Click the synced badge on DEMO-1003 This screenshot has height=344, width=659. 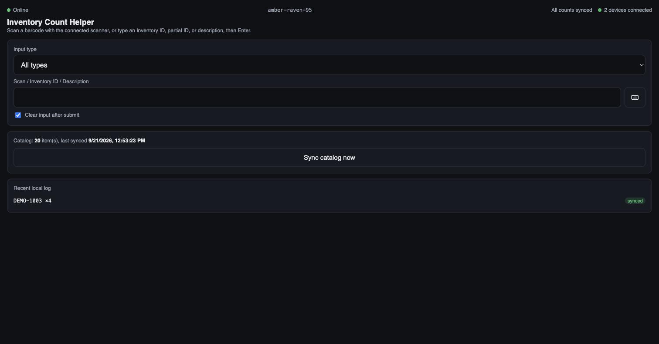635,201
